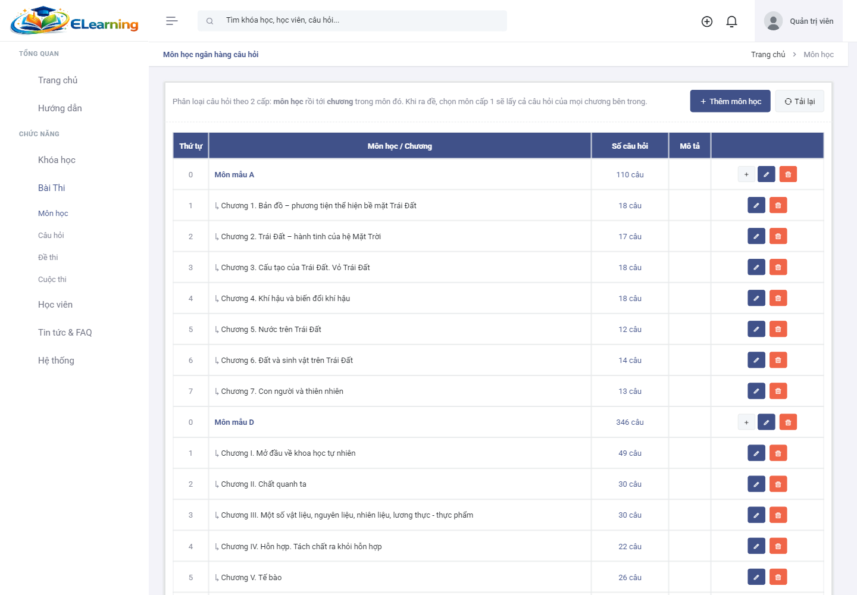This screenshot has width=857, height=595.
Task: Toggle the sidebar menu hamburger icon
Action: pos(172,21)
